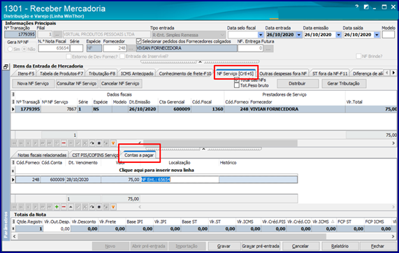Toggle NF Brinde checkbox
Image resolution: width=399 pixels, height=253 pixels.
[x=358, y=56]
